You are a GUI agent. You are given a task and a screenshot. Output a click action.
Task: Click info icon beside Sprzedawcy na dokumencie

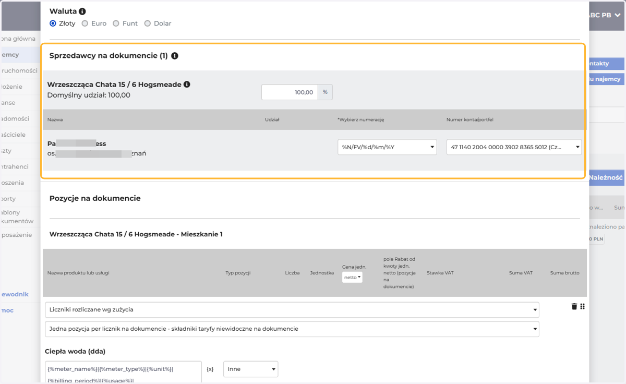point(175,56)
